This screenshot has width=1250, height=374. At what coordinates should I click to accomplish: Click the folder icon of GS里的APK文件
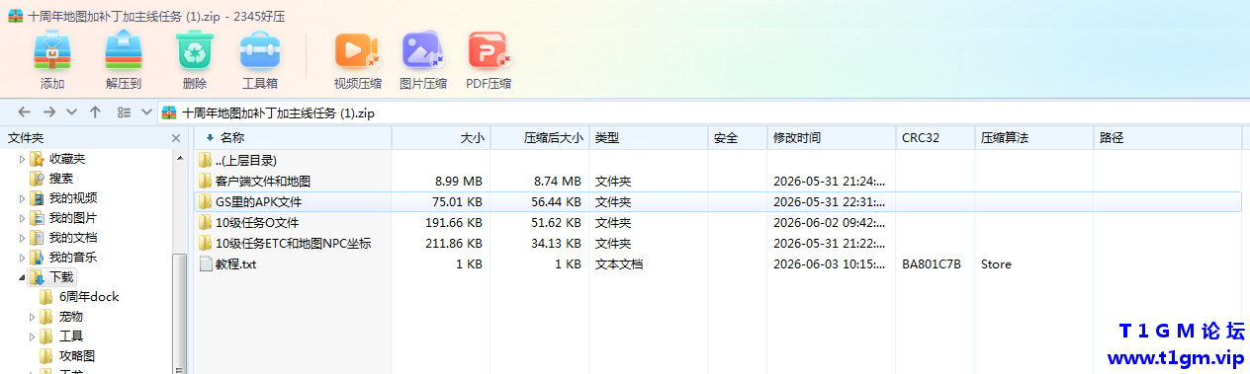pos(205,201)
